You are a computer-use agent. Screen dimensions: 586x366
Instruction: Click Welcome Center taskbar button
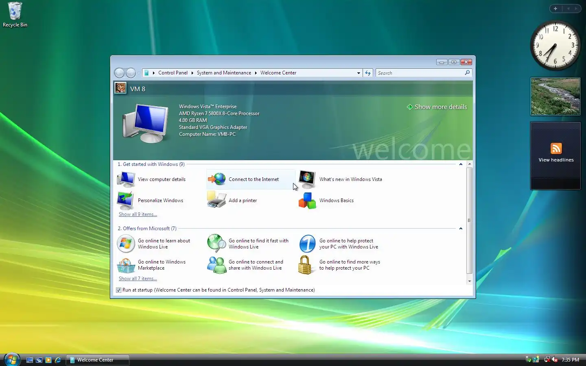pos(98,360)
